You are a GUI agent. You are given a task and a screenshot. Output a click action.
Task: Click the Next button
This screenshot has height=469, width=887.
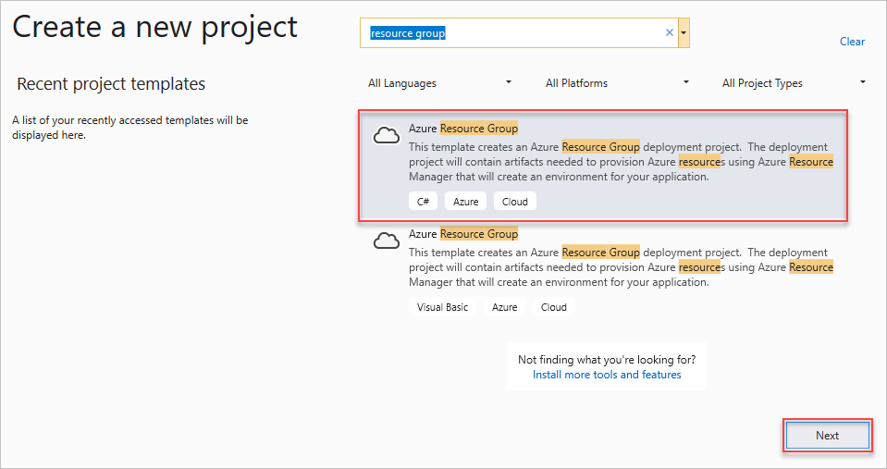827,436
